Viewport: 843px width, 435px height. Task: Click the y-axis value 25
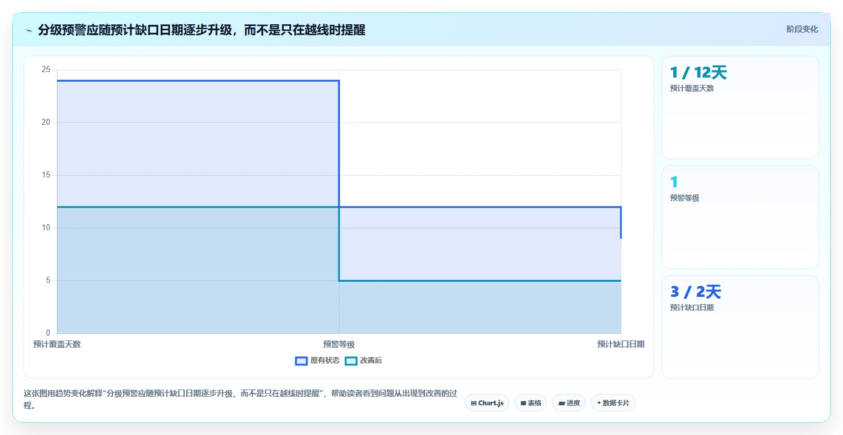(46, 70)
